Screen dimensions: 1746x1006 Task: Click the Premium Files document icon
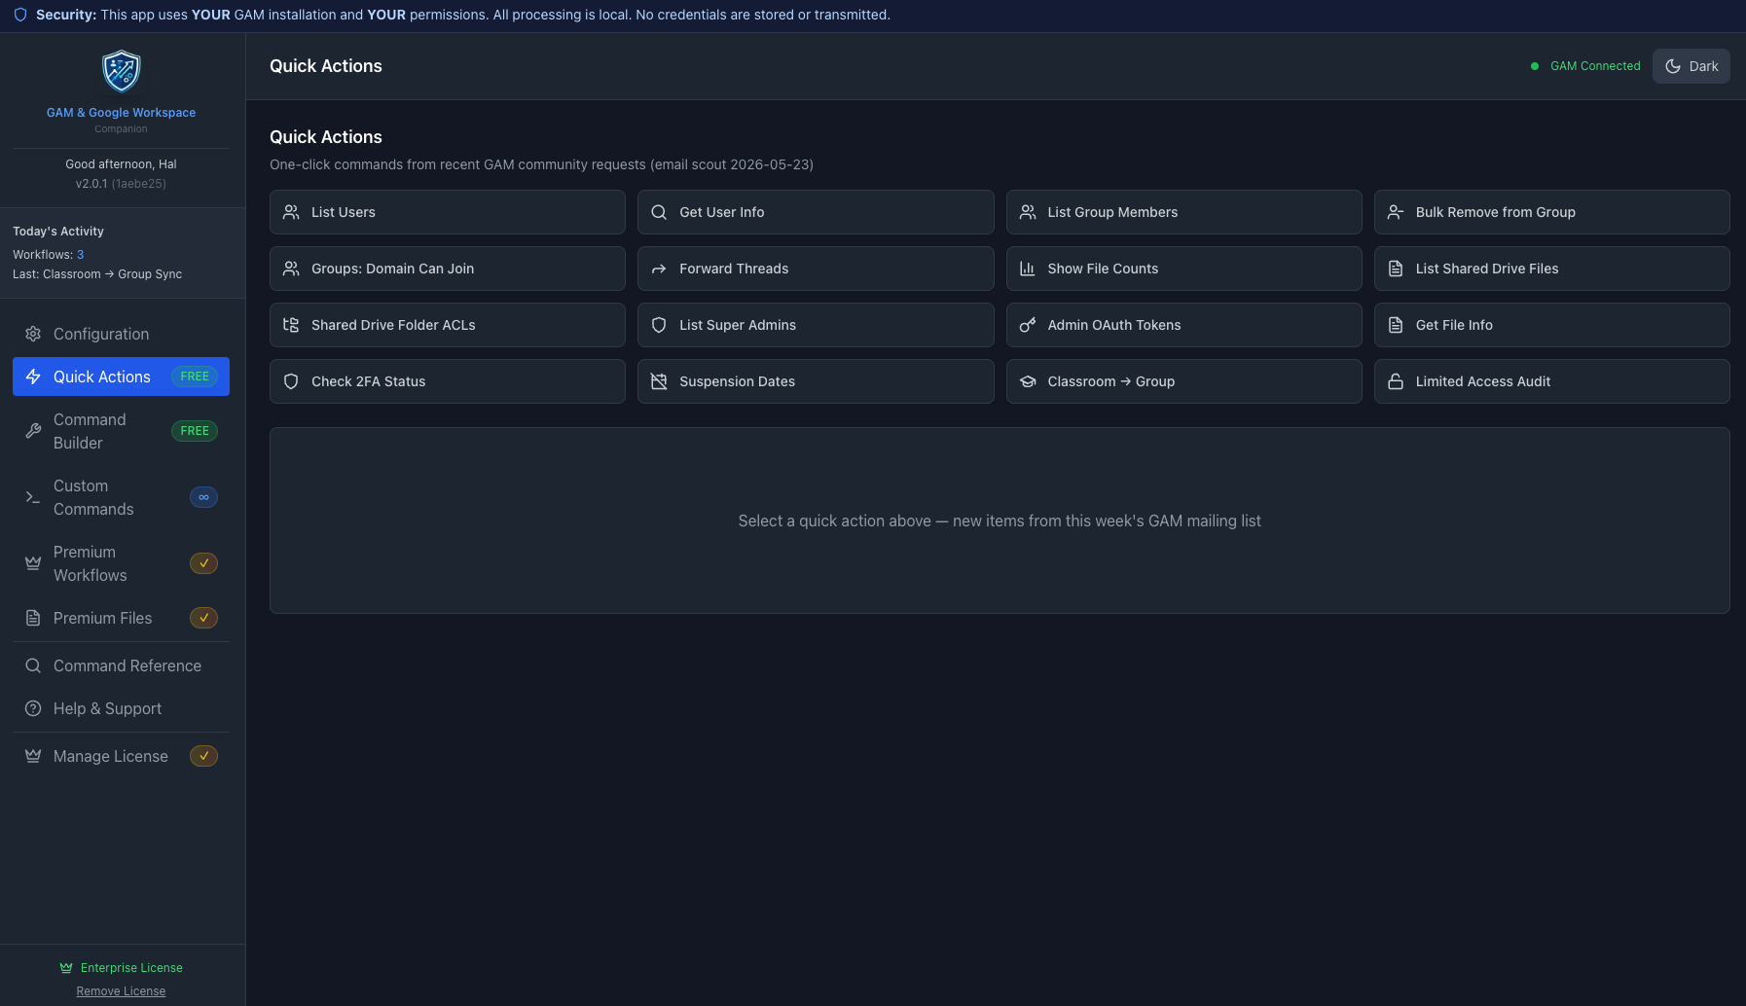click(33, 618)
